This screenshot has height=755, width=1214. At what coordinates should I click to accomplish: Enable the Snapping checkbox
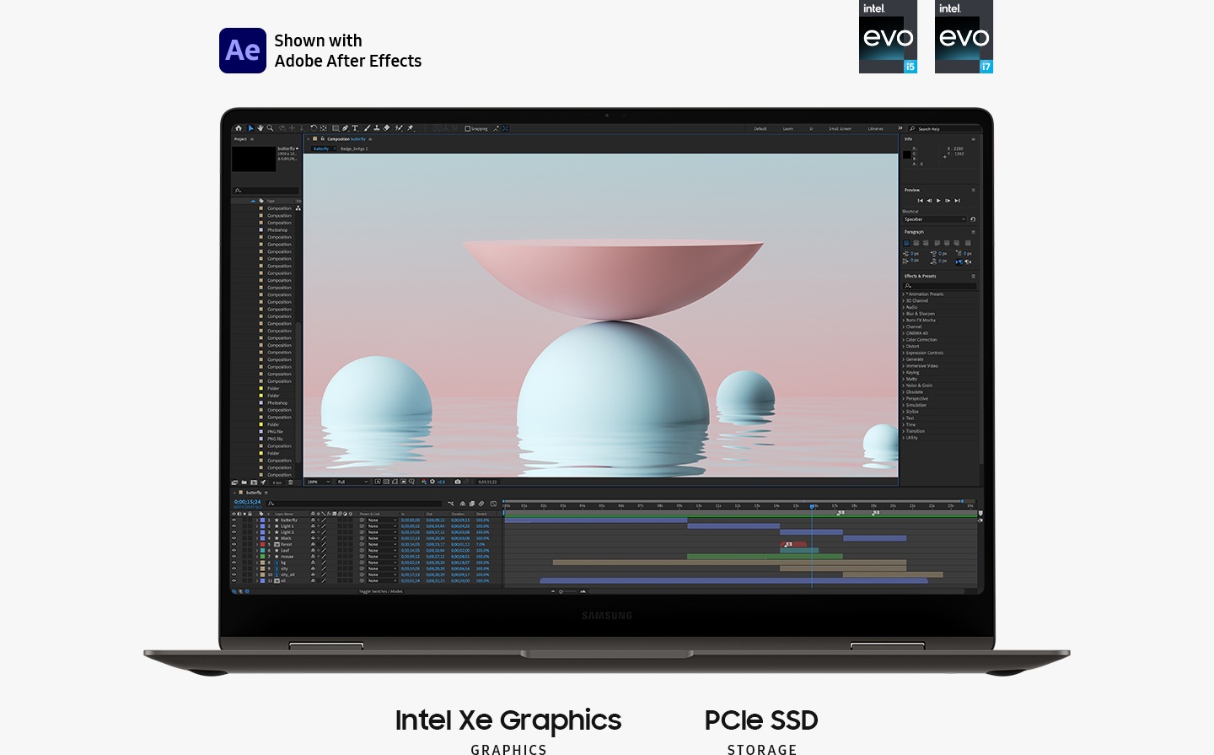[x=468, y=129]
